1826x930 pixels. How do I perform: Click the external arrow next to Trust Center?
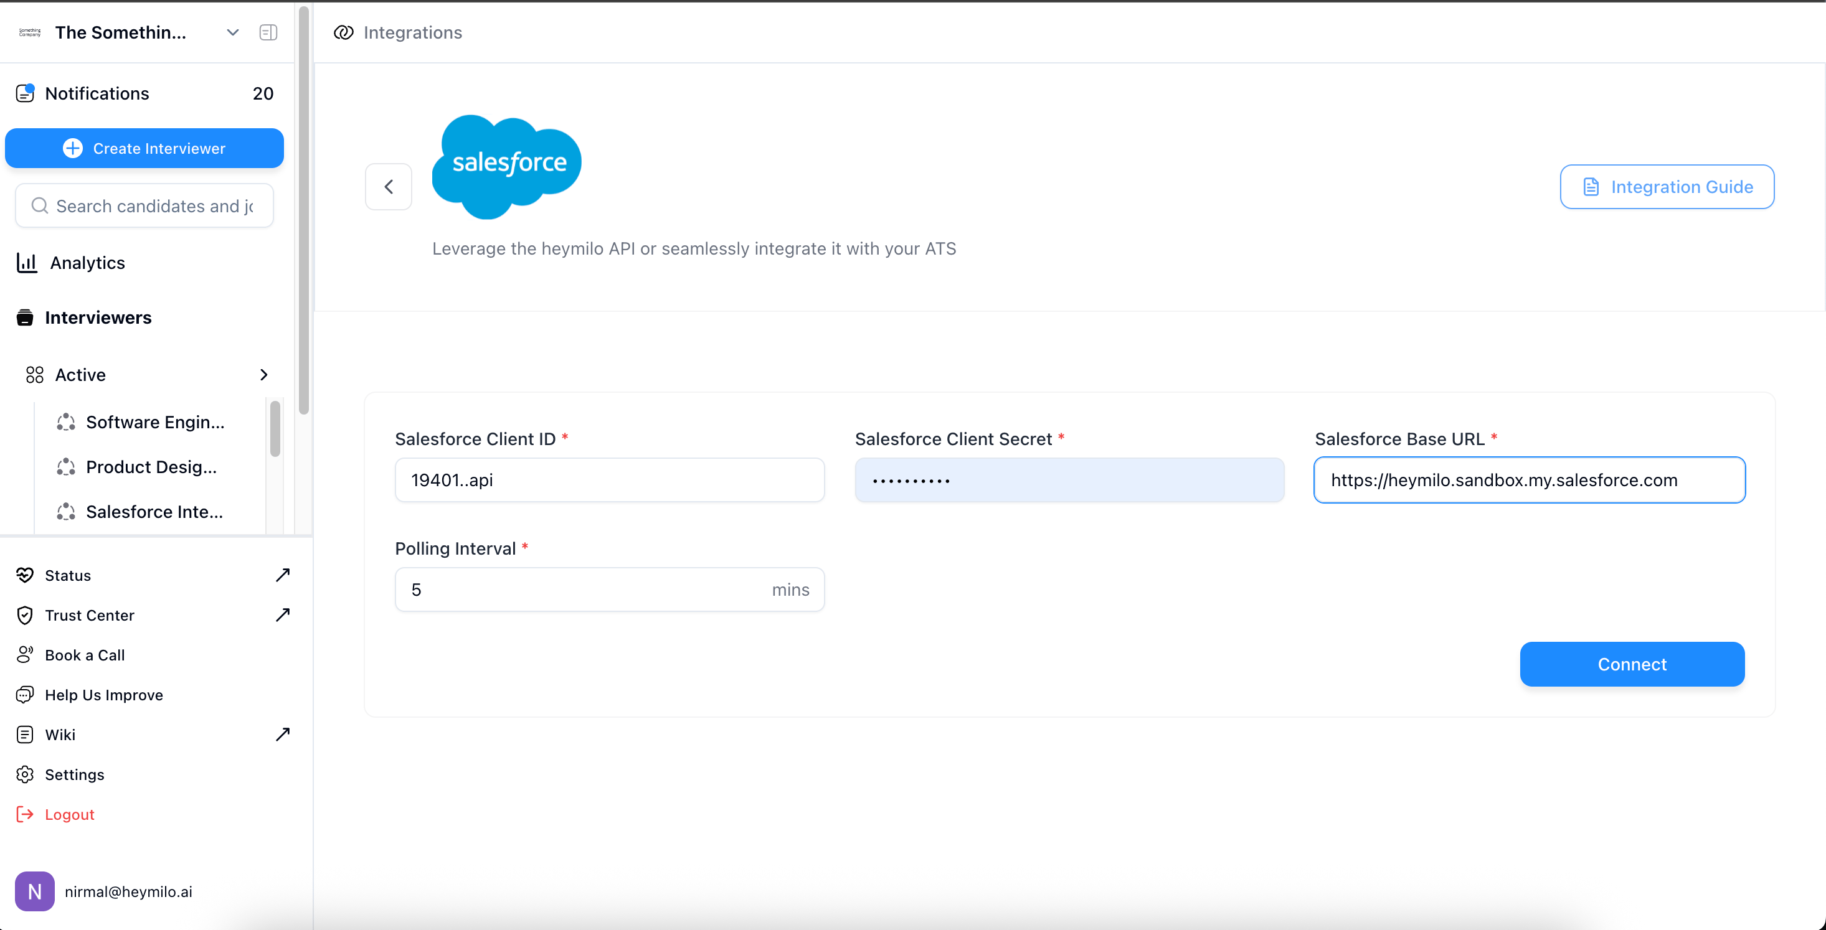[283, 614]
